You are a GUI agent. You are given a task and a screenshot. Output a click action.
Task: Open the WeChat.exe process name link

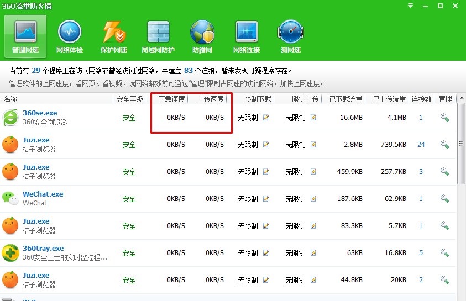click(43, 194)
